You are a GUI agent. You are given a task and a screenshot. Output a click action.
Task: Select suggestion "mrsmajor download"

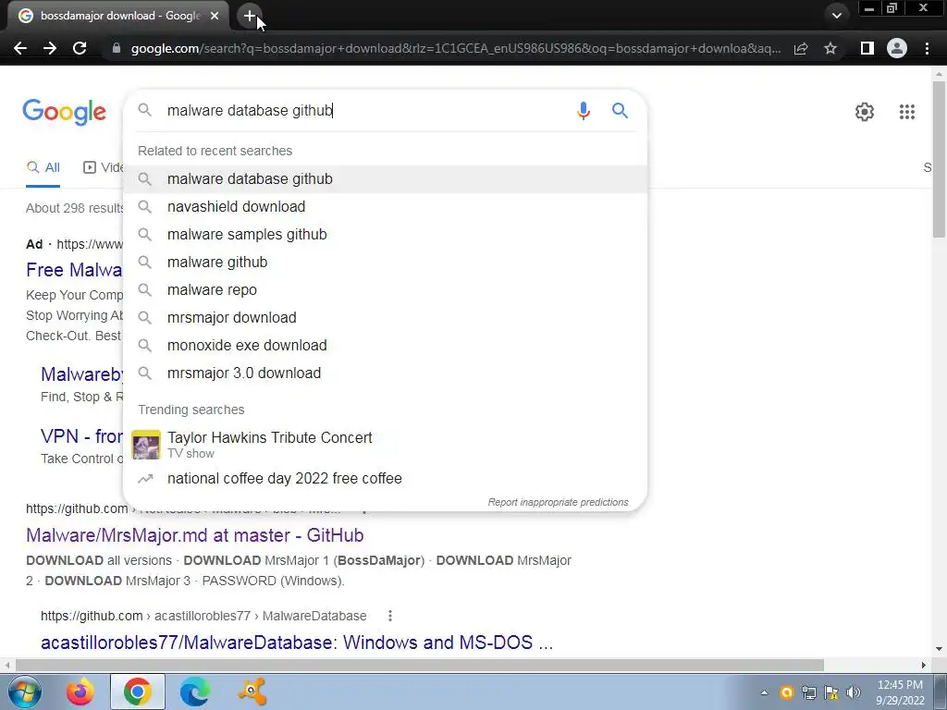(x=385, y=318)
